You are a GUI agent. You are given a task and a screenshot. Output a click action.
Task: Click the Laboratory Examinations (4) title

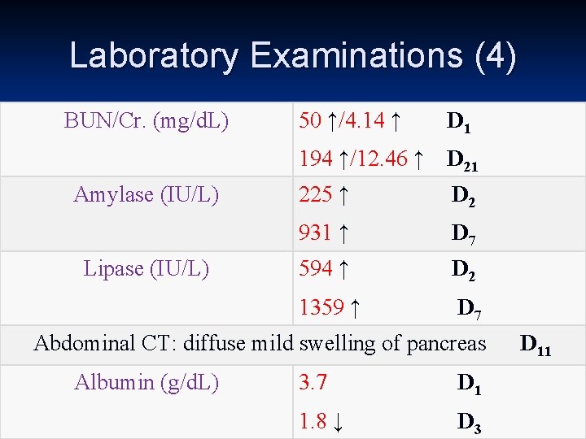pyautogui.click(x=293, y=56)
